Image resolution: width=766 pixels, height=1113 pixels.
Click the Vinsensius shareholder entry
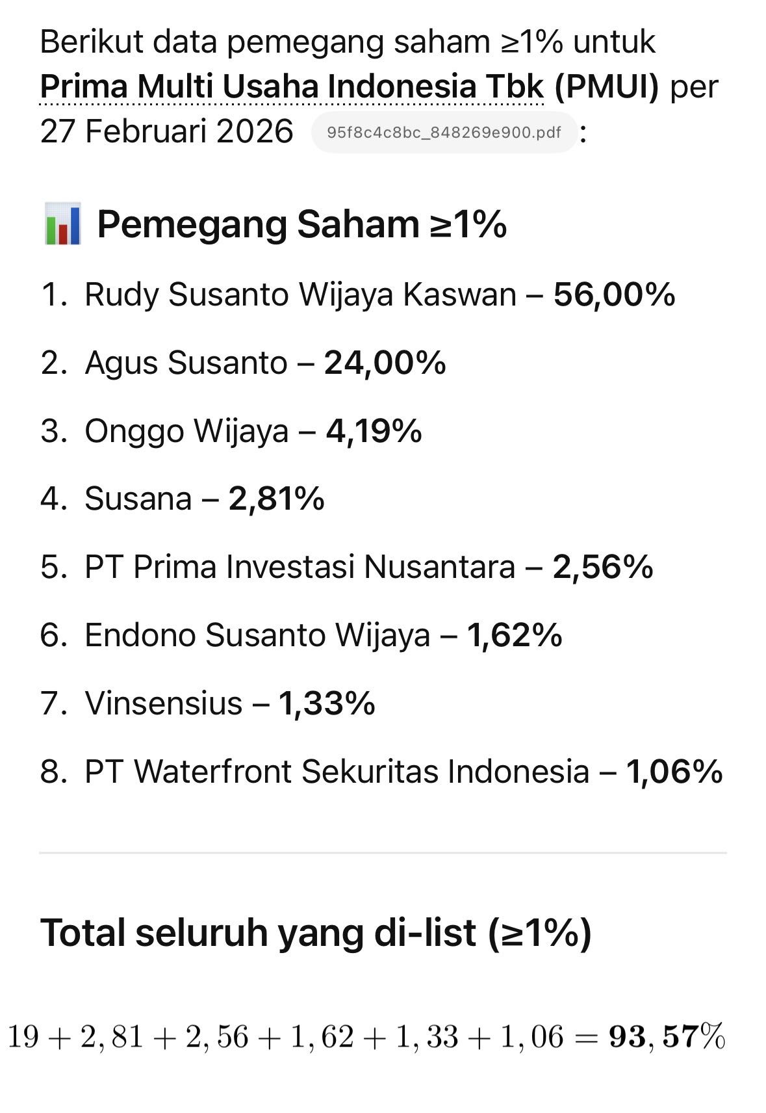[164, 703]
